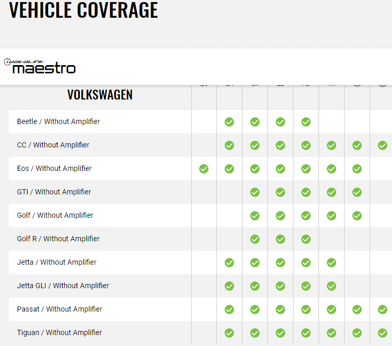Click the leftmost green checkmark in Beetle row
This screenshot has width=392, height=346.
tap(229, 122)
